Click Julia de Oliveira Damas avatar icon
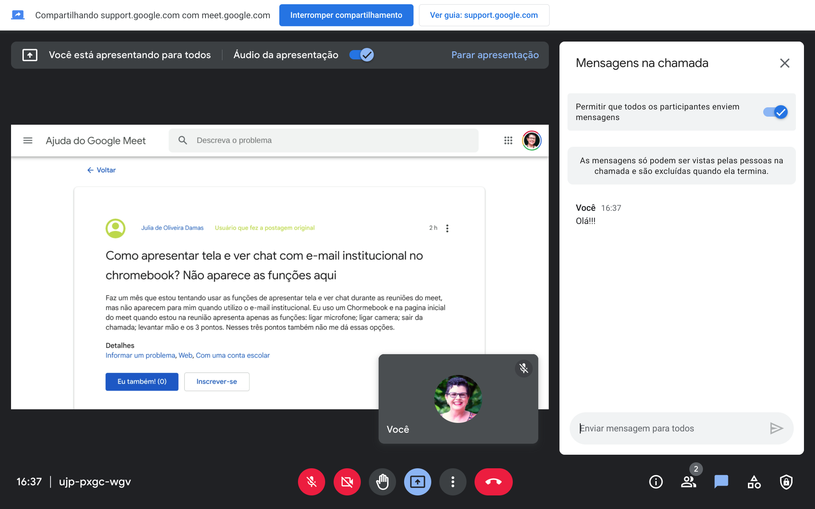Image resolution: width=815 pixels, height=509 pixels. point(115,228)
